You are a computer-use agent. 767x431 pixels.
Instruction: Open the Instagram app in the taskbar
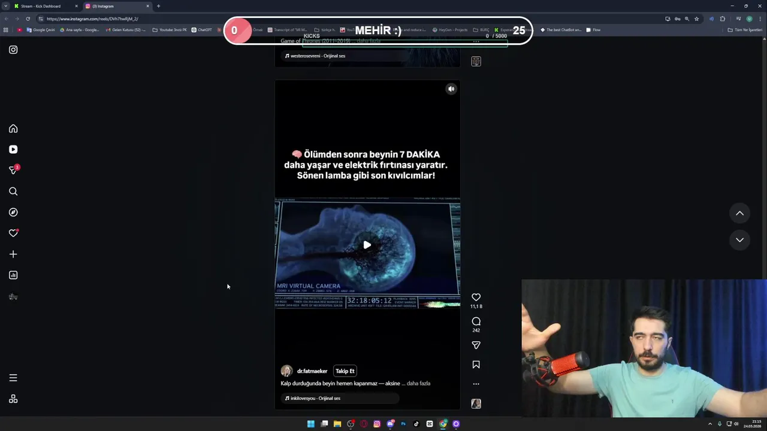tap(377, 424)
